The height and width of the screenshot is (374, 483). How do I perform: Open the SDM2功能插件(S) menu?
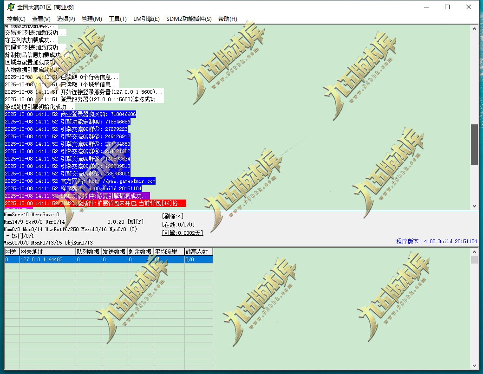point(189,19)
